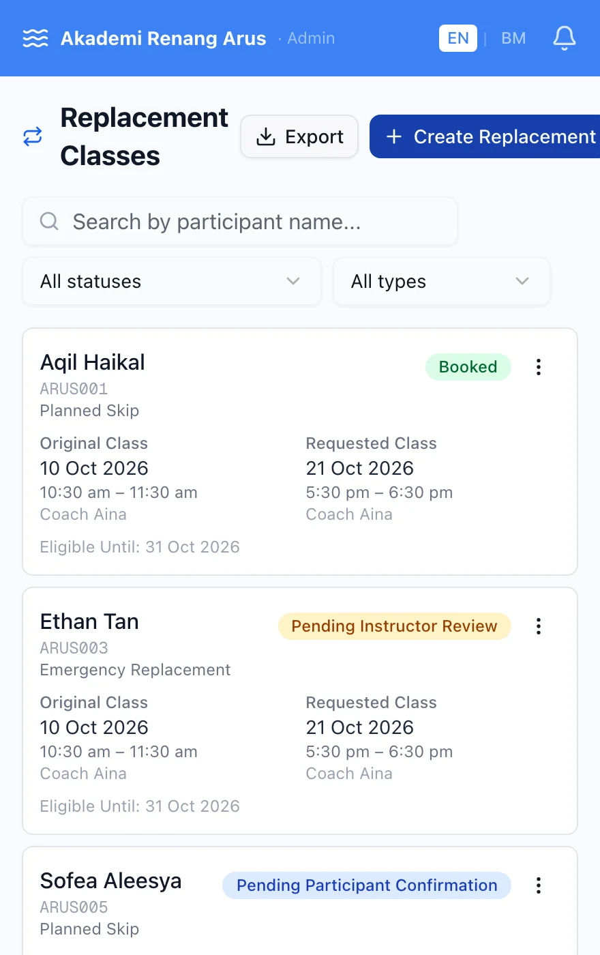600x955 pixels.
Task: Open the All statuses dropdown
Action: click(172, 281)
